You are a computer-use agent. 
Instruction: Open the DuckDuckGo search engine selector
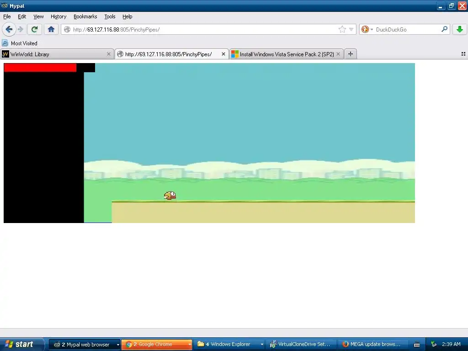367,29
